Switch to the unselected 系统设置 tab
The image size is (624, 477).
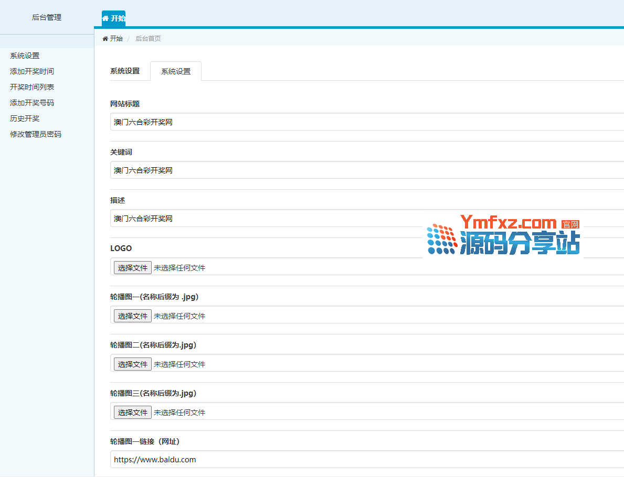(x=125, y=71)
